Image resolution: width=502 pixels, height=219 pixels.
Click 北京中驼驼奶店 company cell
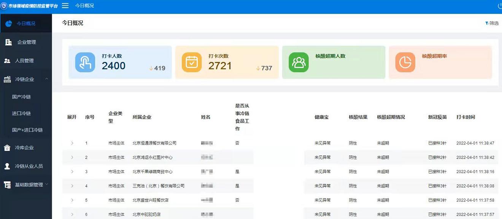[x=146, y=214]
